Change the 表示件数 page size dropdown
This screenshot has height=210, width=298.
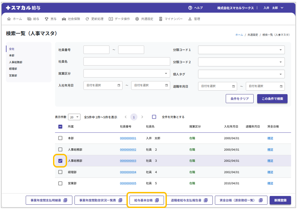click(74, 117)
